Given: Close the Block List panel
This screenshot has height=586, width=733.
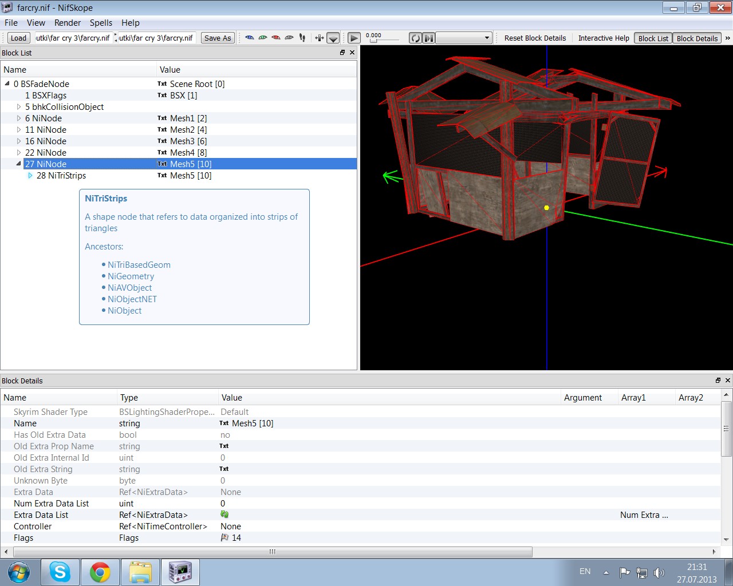Looking at the screenshot, I should [x=352, y=52].
